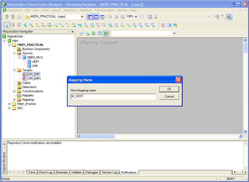This screenshot has width=249, height=182.
Task: Confirm the mapping name with OK
Action: pyautogui.click(x=169, y=89)
